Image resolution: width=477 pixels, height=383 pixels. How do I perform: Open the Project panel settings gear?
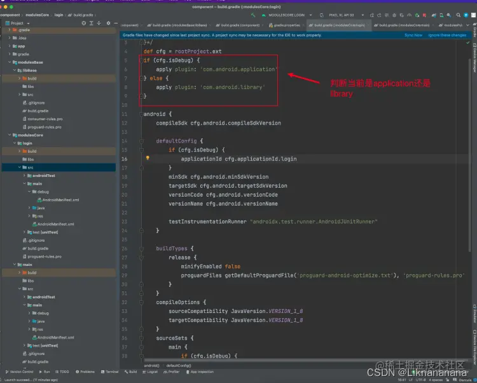108,23
